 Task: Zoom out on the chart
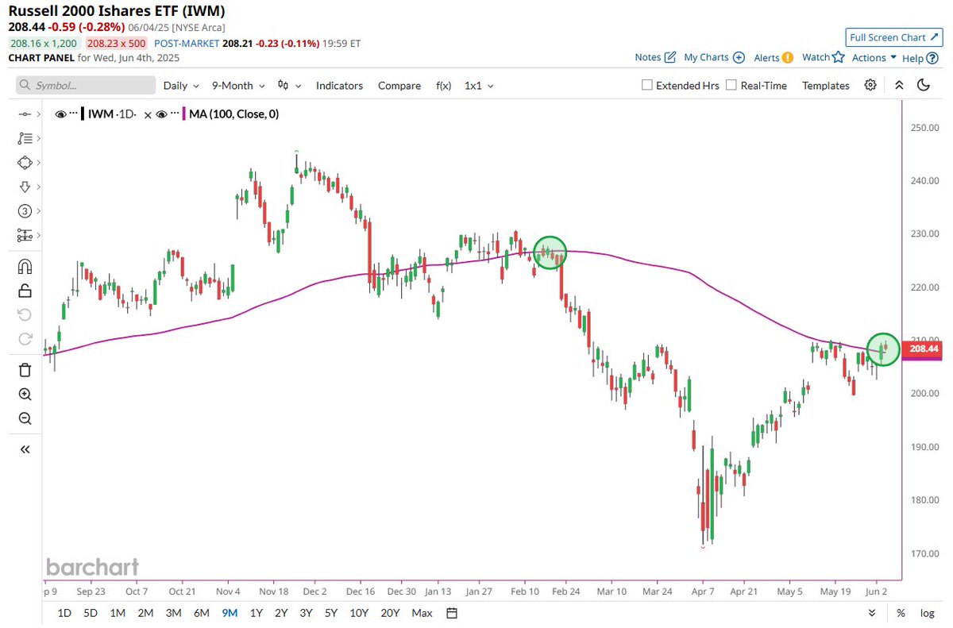point(25,418)
